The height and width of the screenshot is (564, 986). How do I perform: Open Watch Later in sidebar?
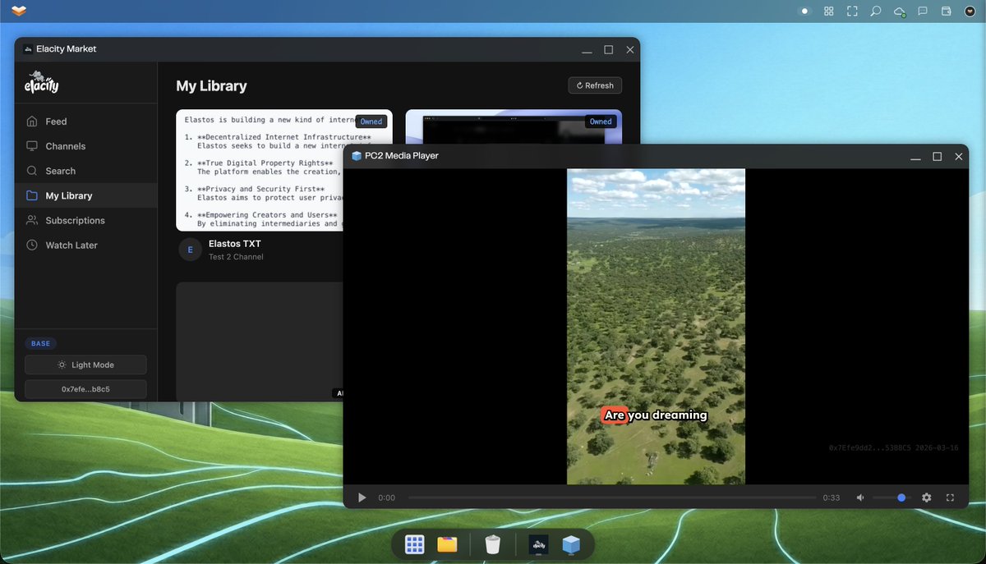[x=85, y=245]
